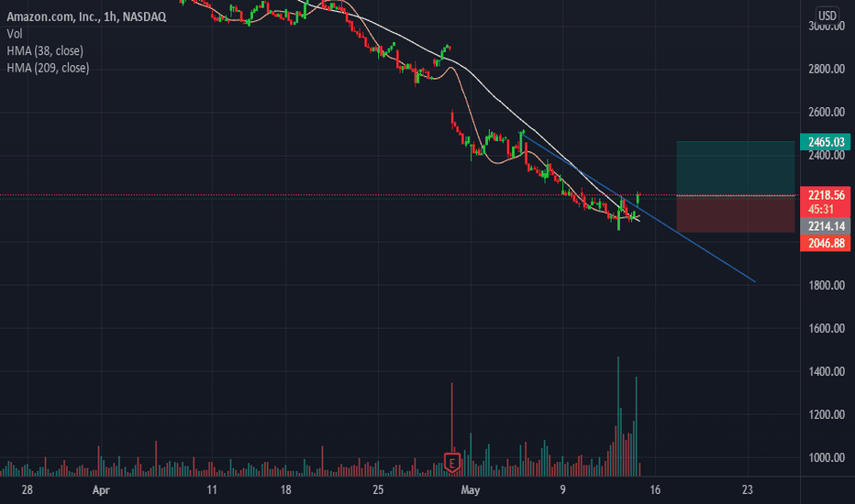Click the 1600.00 price axis label
Image resolution: width=855 pixels, height=504 pixels.
[826, 329]
